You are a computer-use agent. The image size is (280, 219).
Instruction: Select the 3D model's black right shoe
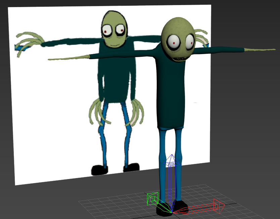click(181, 207)
